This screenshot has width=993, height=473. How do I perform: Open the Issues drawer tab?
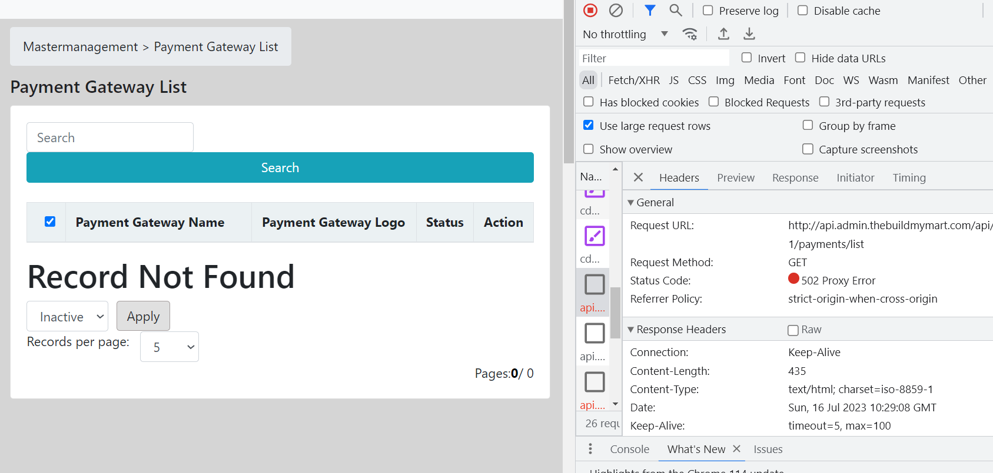pos(768,449)
